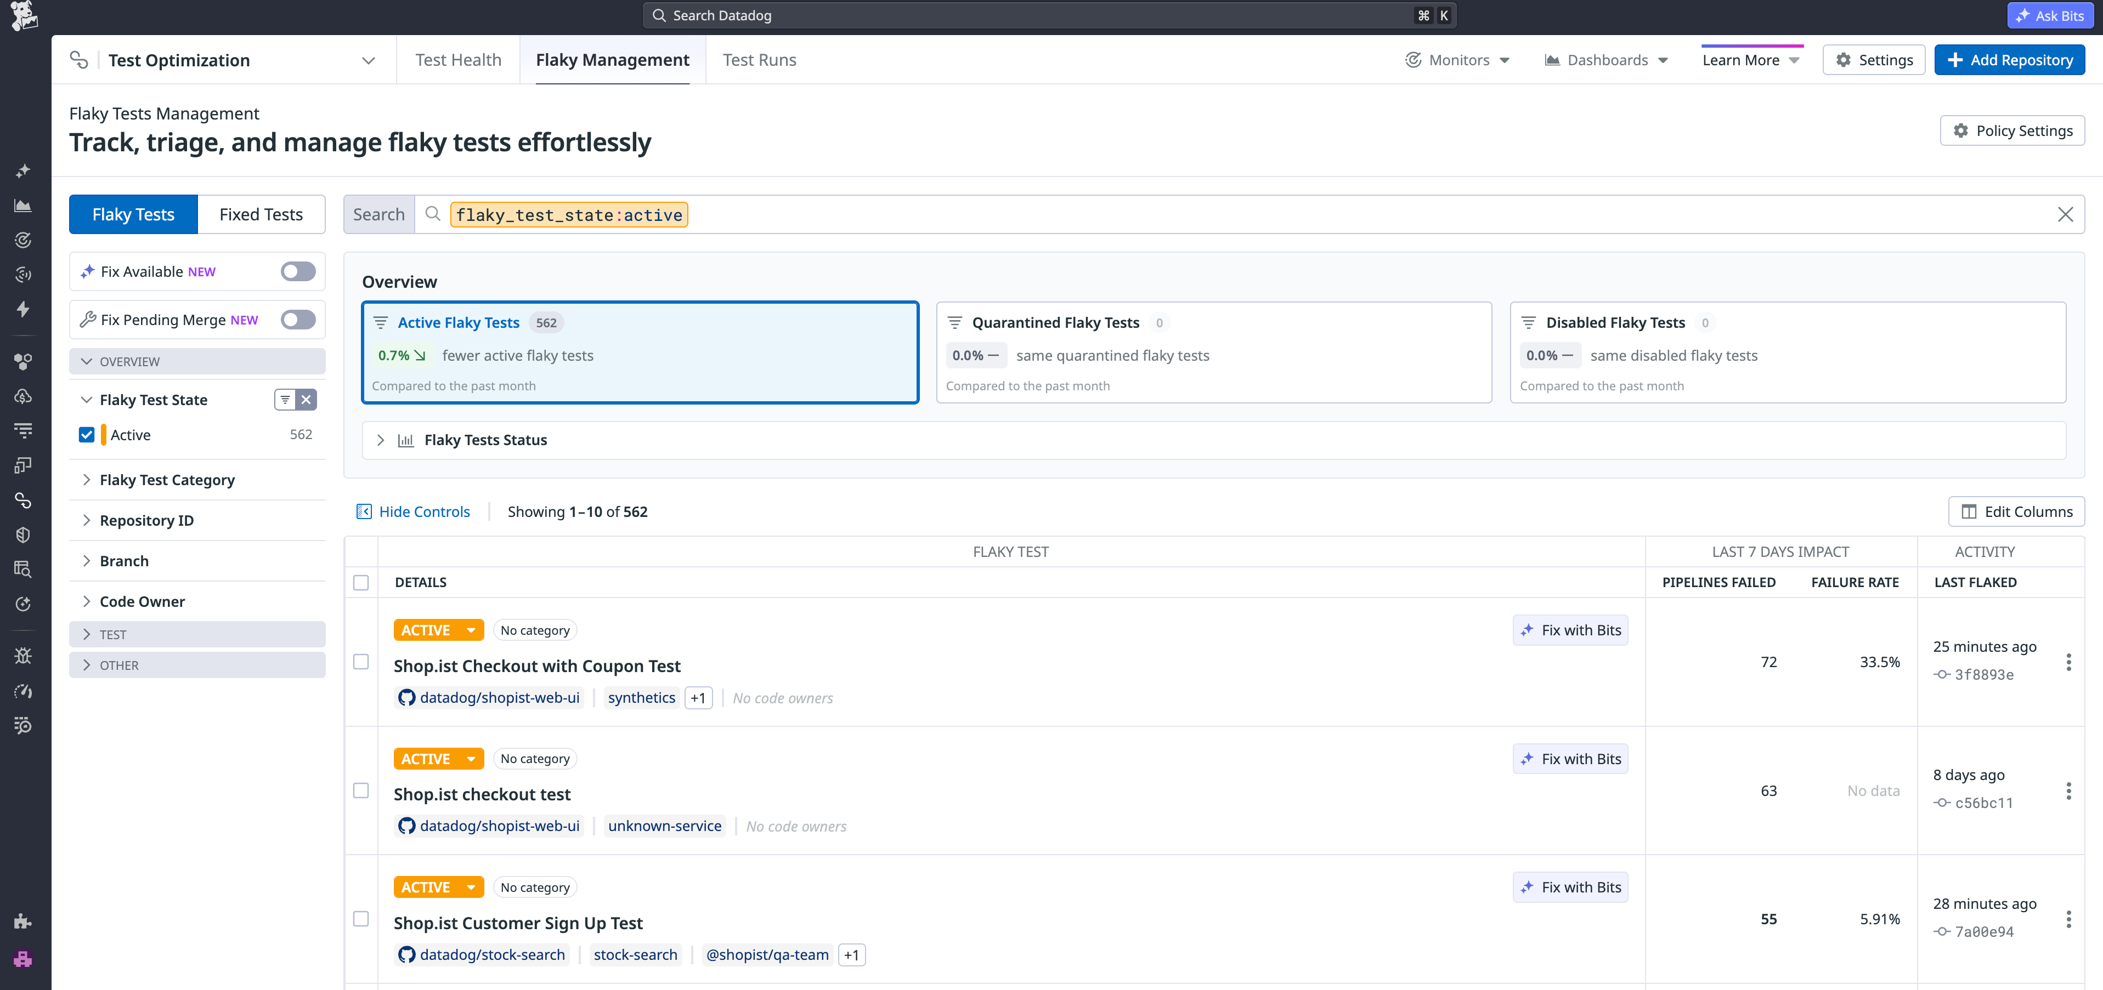Select the bug-shaped Error Tracking sidebar icon
The height and width of the screenshot is (990, 2103).
(23, 656)
